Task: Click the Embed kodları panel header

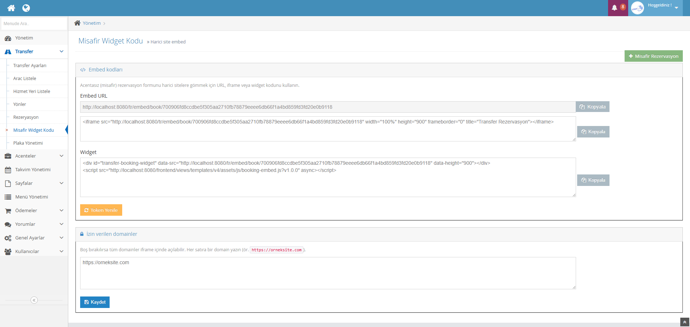Action: pyautogui.click(x=379, y=70)
